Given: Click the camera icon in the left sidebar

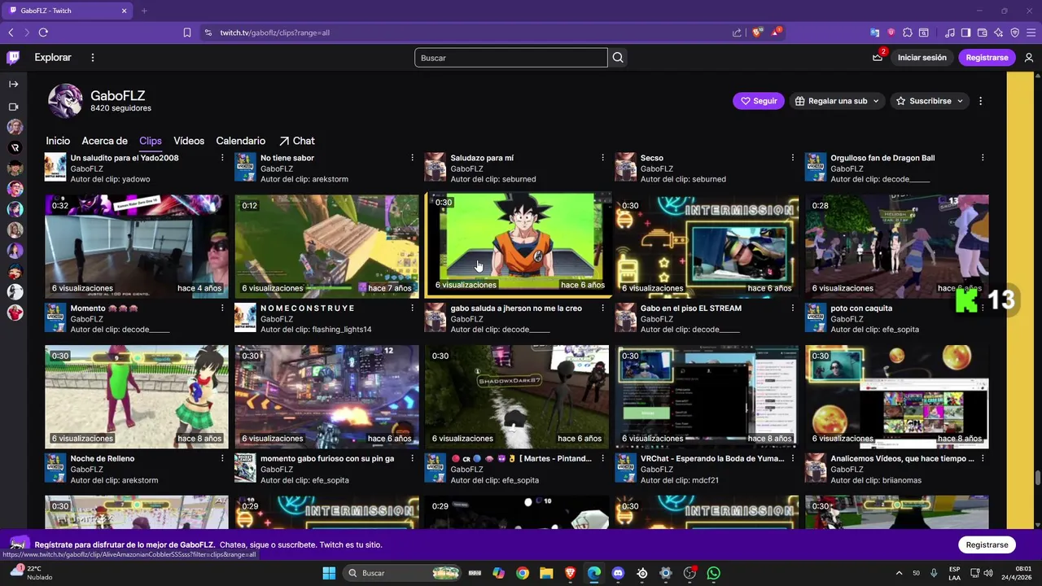Looking at the screenshot, I should click(13, 107).
